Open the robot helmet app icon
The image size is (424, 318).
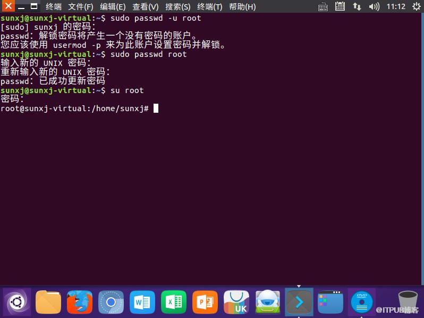point(268,302)
